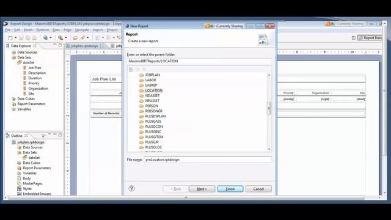Select the Data Explorer view tab
This screenshot has width=391, height=220.
click(21, 46)
